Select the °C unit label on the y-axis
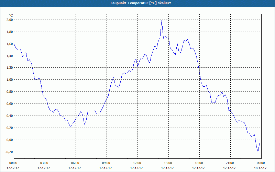 [11, 15]
